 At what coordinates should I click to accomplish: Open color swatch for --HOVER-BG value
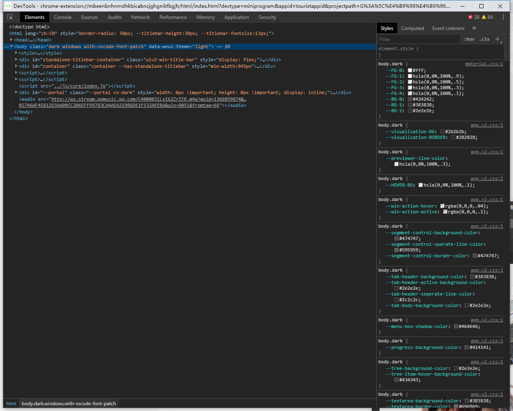(420, 185)
